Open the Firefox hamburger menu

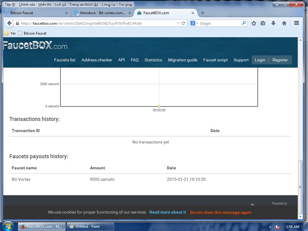click(x=296, y=23)
